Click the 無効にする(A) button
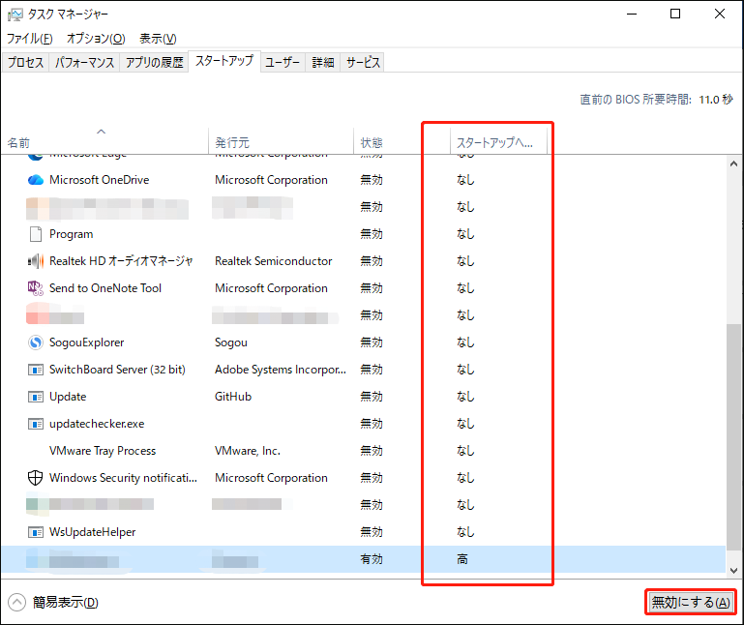 click(x=691, y=602)
